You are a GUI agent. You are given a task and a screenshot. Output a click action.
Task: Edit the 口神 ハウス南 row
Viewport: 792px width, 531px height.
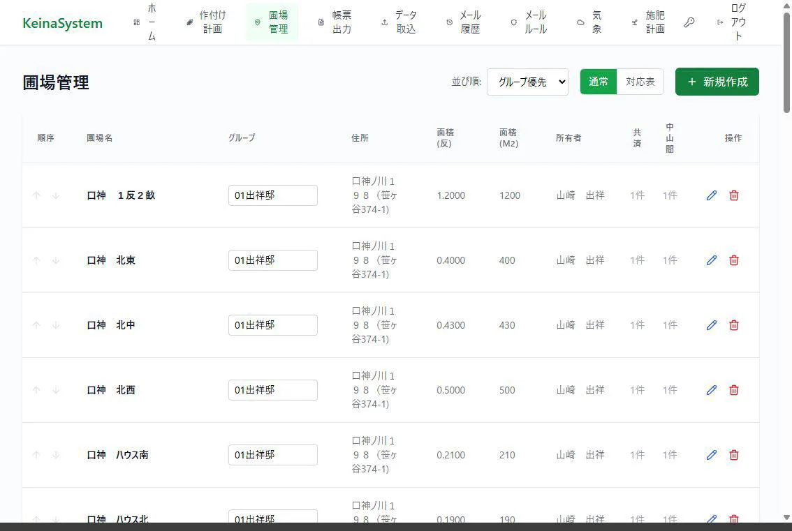point(711,455)
